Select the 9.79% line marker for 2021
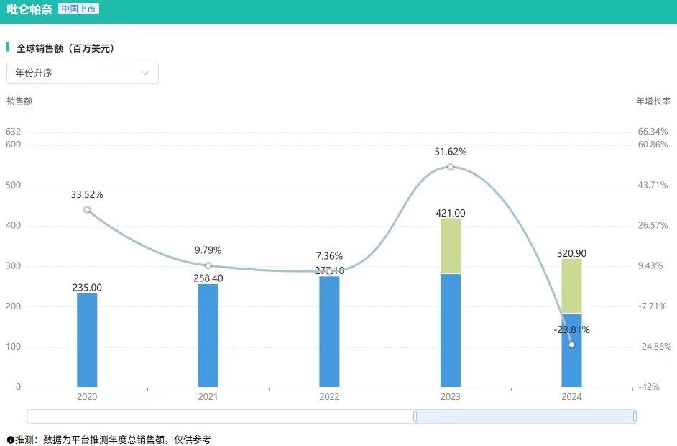 pyautogui.click(x=208, y=265)
